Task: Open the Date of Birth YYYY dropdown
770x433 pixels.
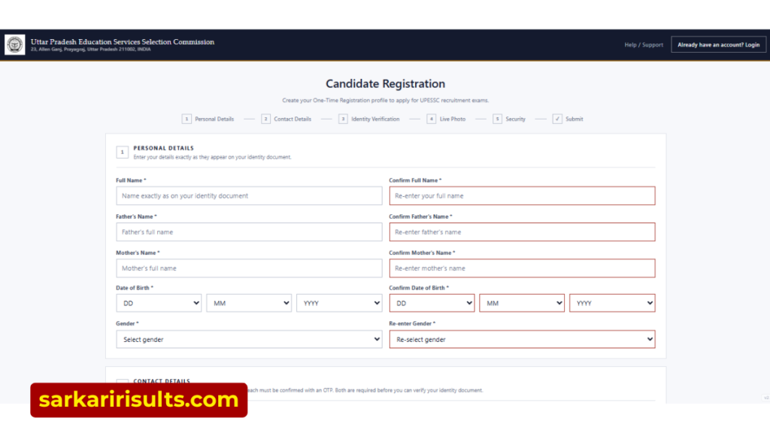Action: [x=339, y=303]
